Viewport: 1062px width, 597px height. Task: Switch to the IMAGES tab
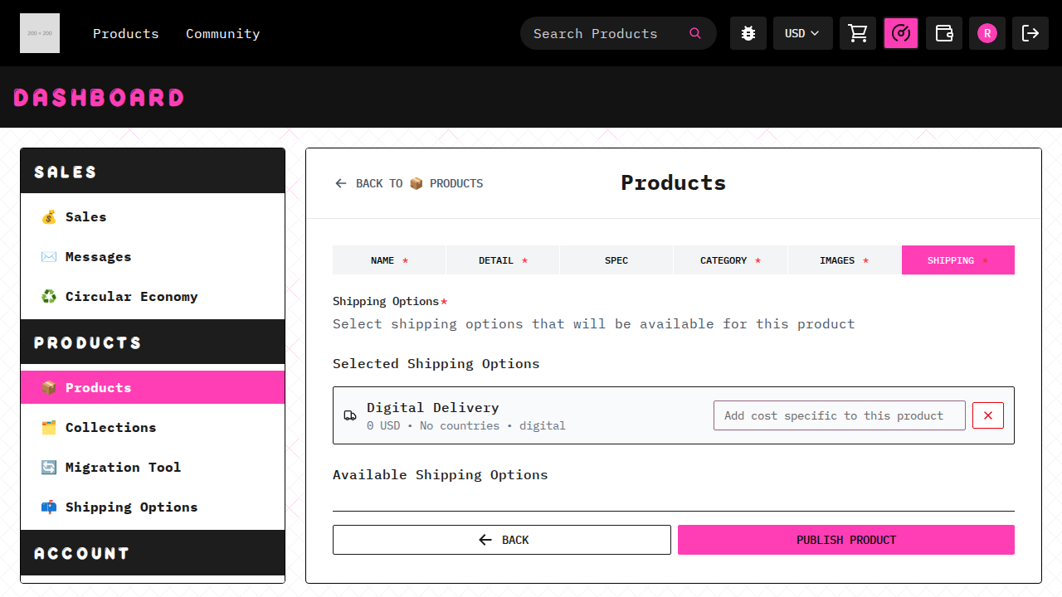844,260
